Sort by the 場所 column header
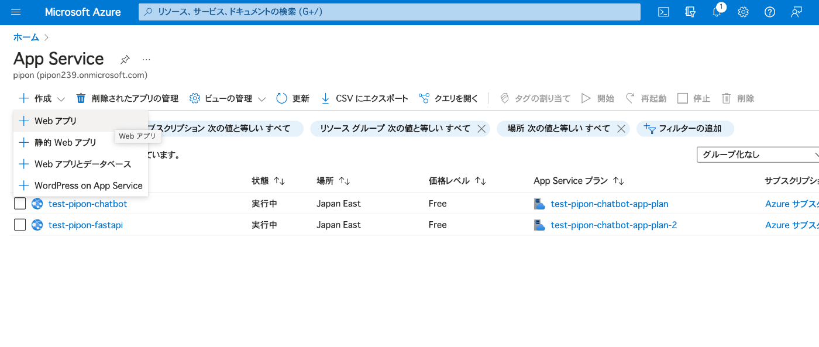Image resolution: width=819 pixels, height=347 pixels. coord(333,181)
